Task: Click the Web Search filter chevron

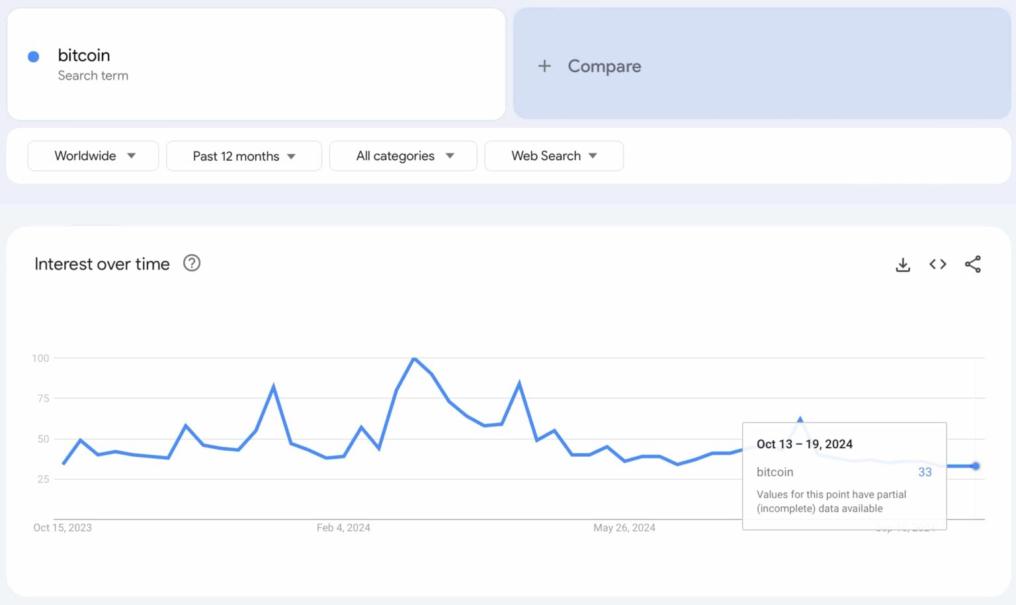Action: (593, 156)
